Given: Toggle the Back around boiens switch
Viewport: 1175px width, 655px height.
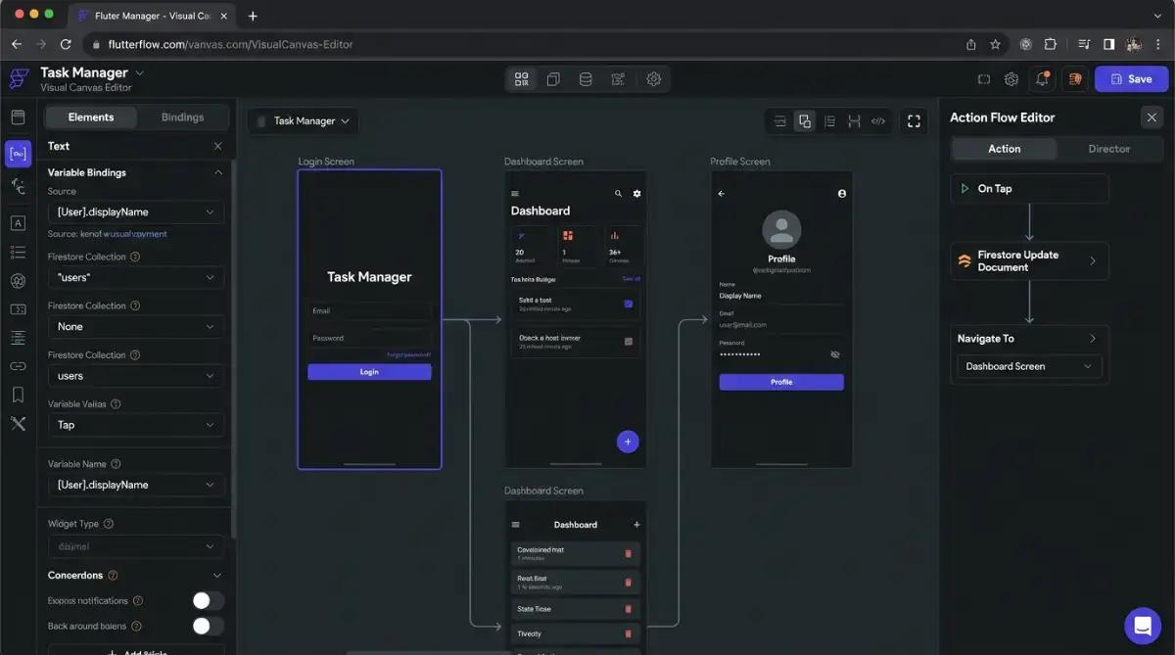Looking at the screenshot, I should point(208,626).
